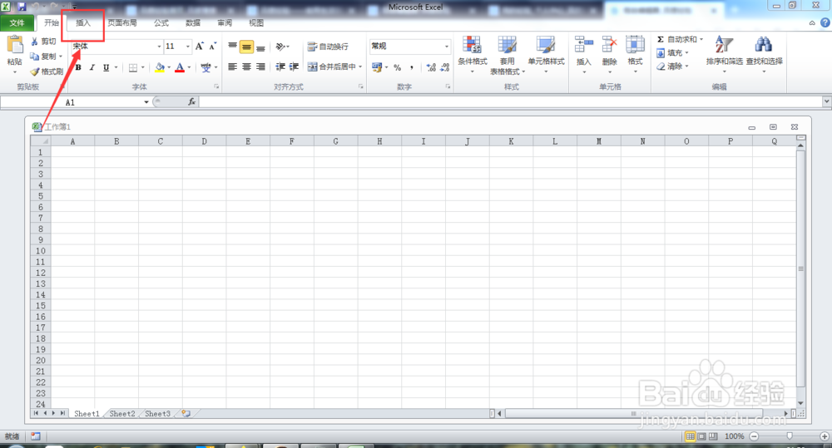
Task: Apply fill color with the paint bucket icon
Action: point(160,67)
